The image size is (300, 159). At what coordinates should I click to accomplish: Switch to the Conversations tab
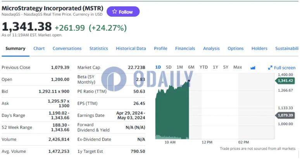(67, 49)
